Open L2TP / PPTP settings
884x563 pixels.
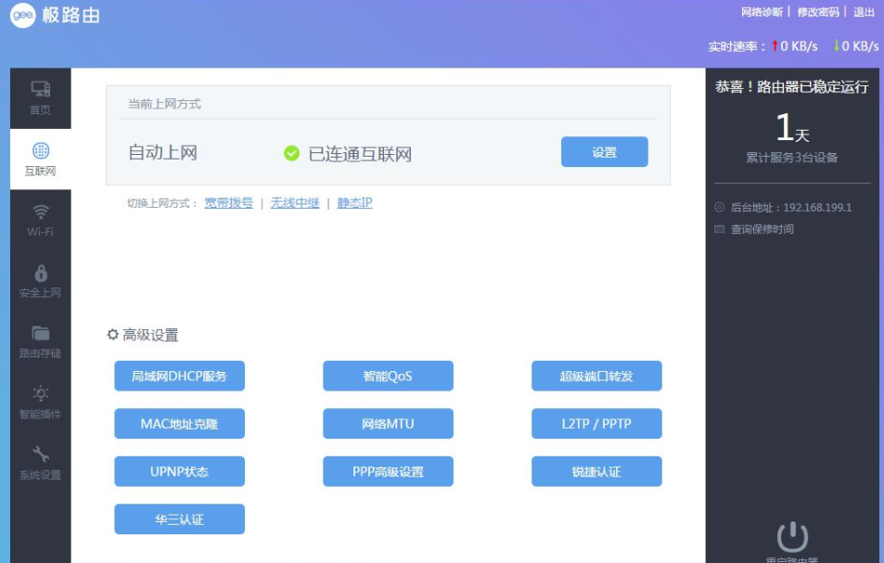click(596, 423)
